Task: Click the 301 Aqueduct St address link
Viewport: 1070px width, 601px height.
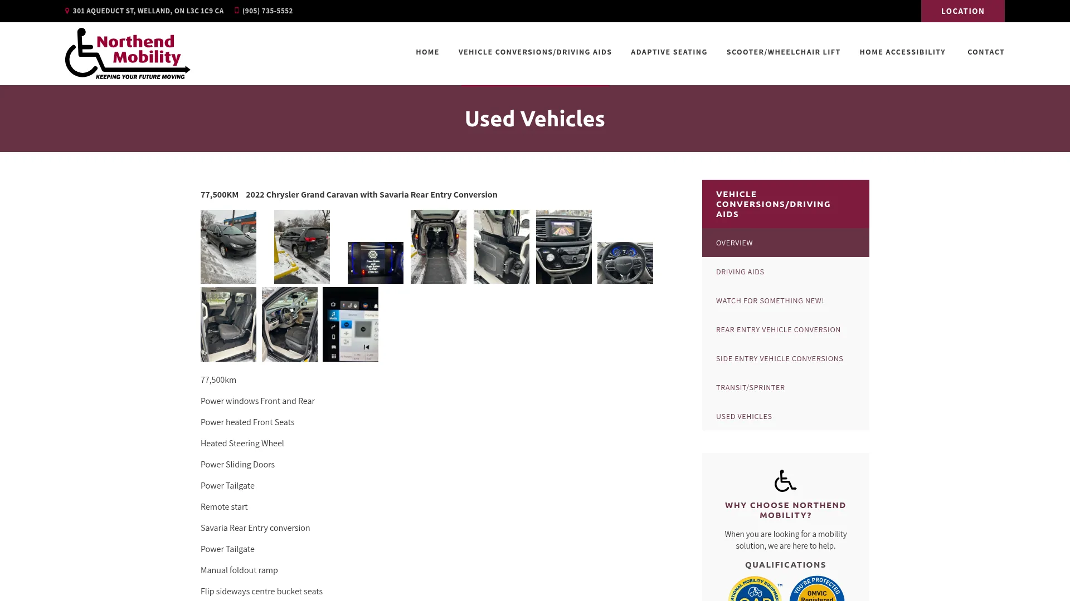Action: point(148,11)
